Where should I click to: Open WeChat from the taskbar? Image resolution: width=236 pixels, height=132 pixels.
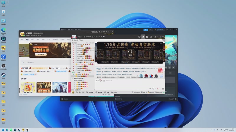tap(11, 130)
